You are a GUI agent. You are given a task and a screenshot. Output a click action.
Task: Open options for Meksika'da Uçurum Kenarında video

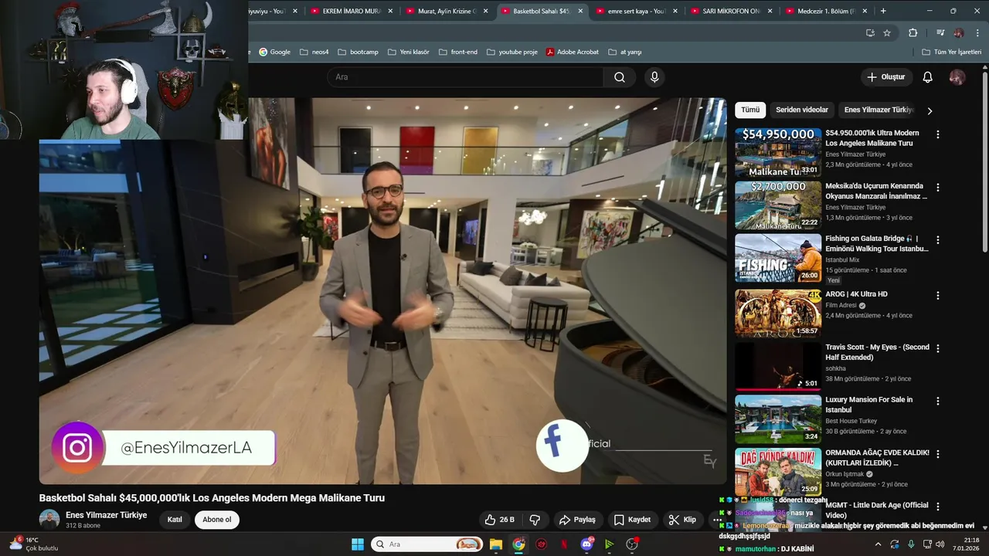[x=938, y=188]
